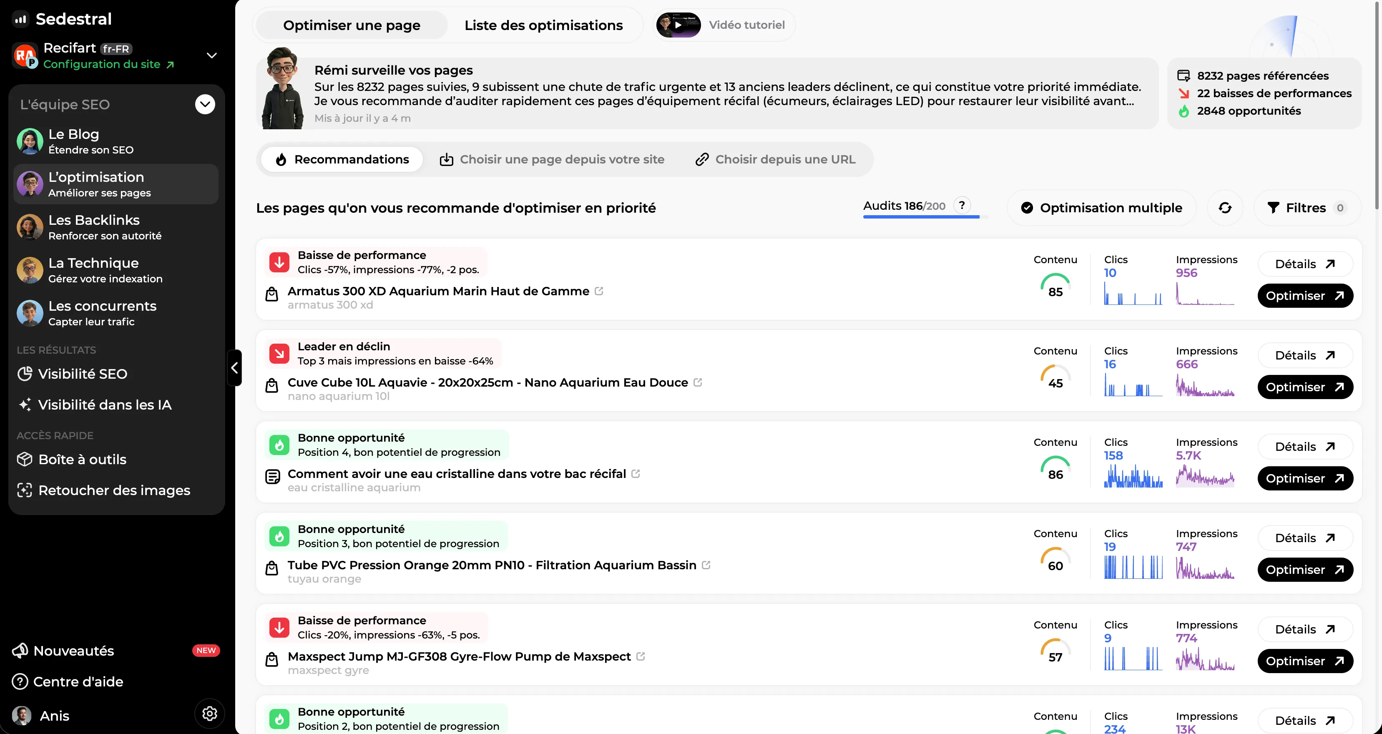Image resolution: width=1382 pixels, height=734 pixels.
Task: Open settings gear next to Anis
Action: click(209, 714)
